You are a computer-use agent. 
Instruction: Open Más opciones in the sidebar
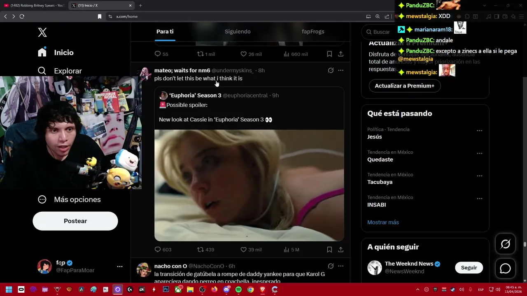(69, 199)
